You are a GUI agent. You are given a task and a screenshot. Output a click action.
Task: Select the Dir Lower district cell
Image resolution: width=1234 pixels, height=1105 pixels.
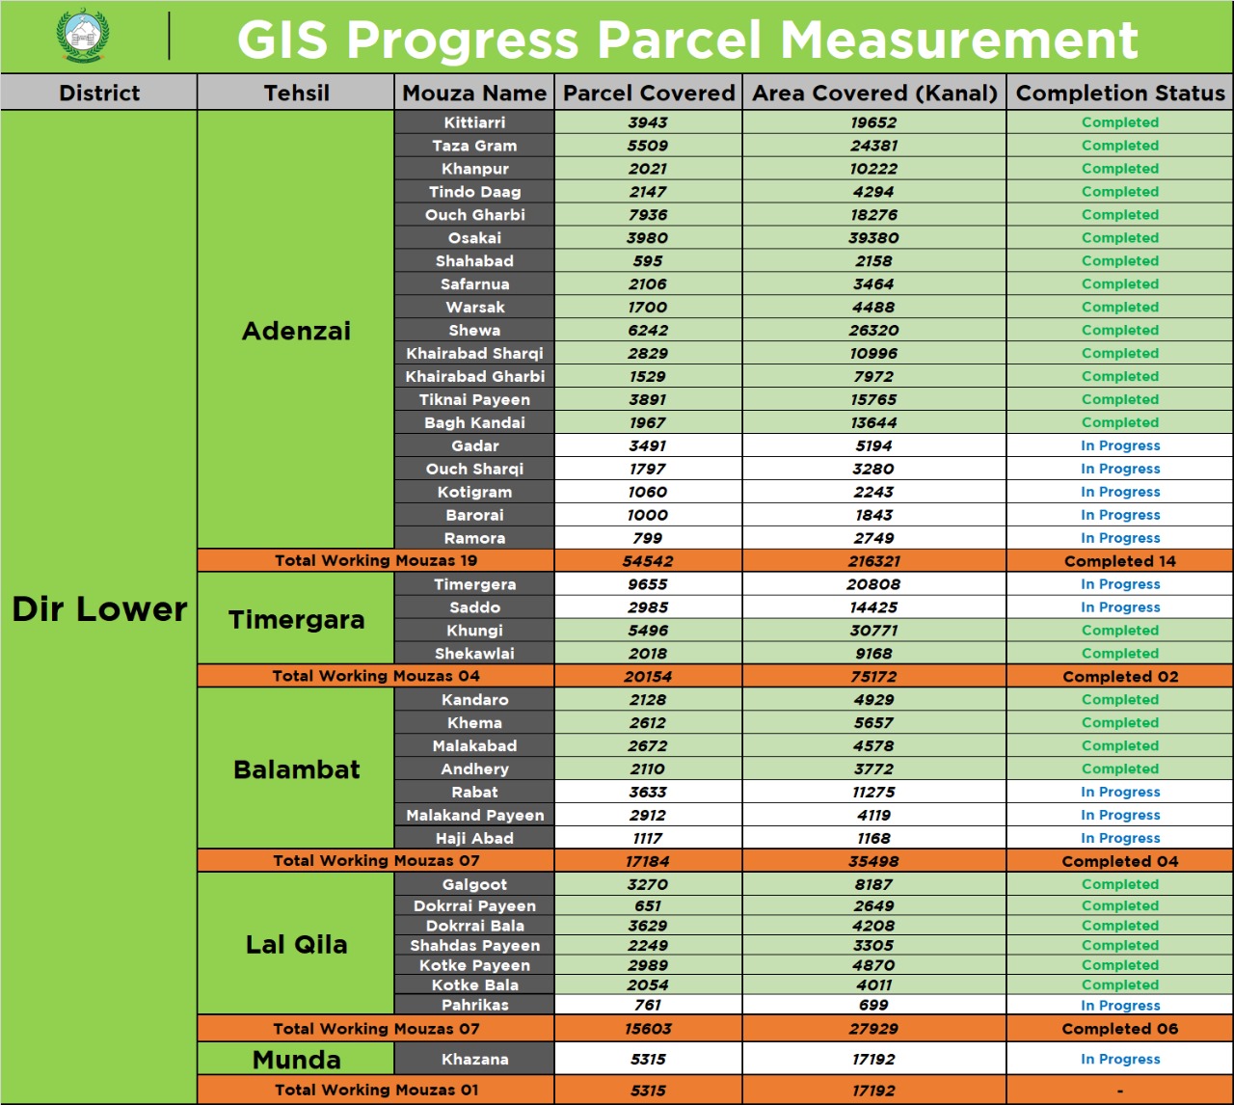pos(99,608)
